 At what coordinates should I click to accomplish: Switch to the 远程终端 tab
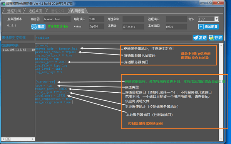click(13, 11)
